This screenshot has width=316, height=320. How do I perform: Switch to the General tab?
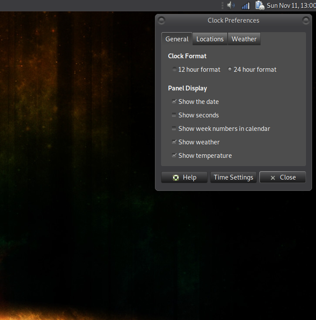click(177, 39)
